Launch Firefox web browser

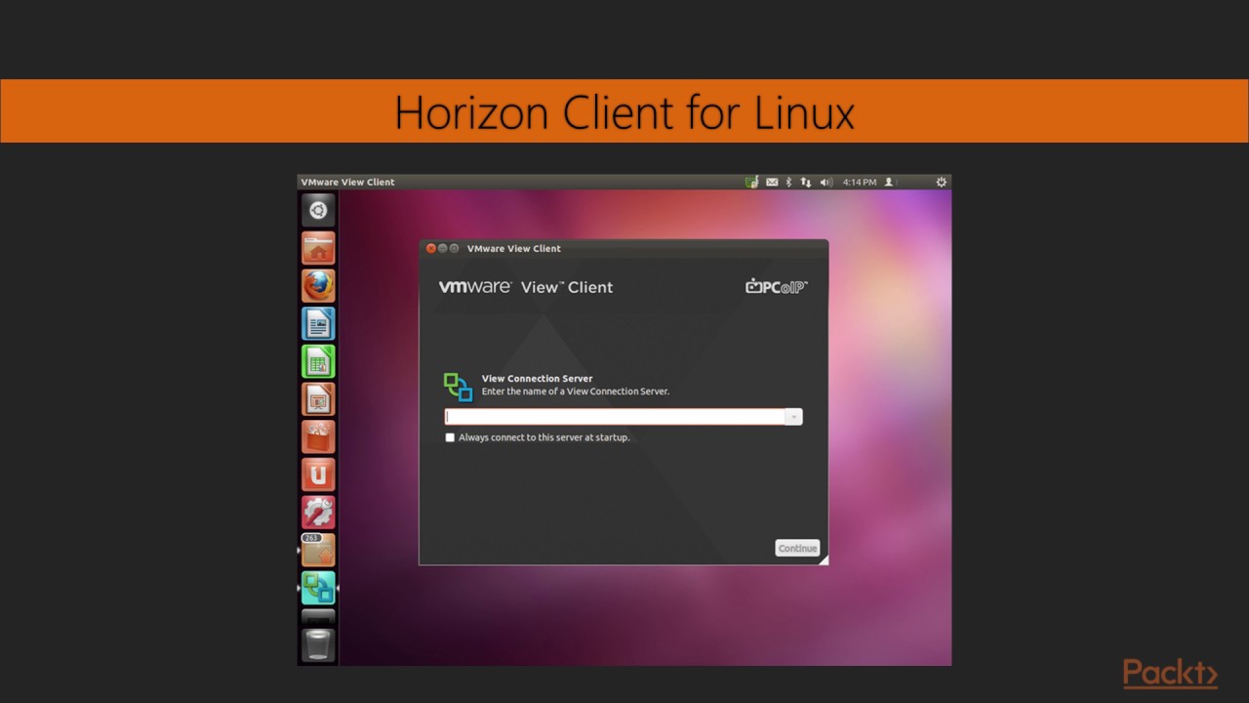tap(317, 286)
